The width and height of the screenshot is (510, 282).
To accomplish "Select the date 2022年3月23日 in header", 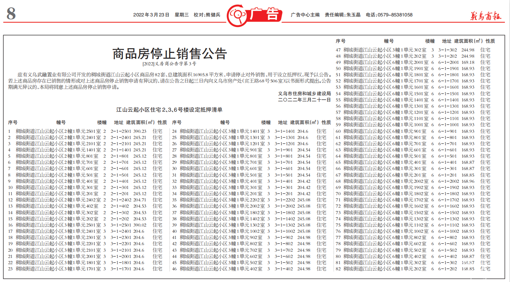I will click(151, 15).
